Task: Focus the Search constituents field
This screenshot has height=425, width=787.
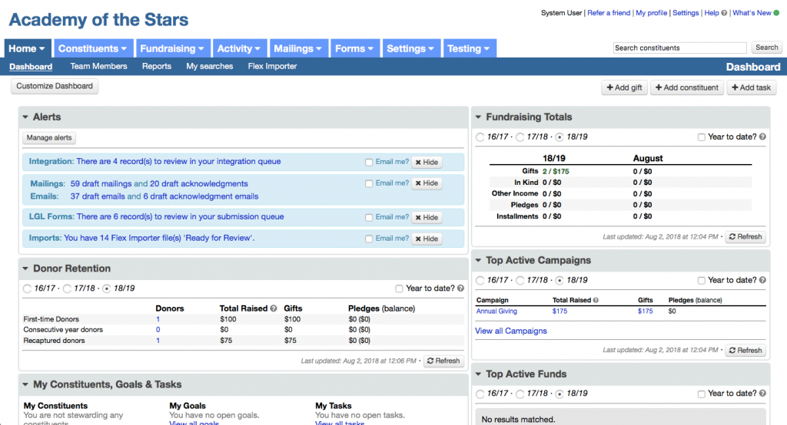Action: click(679, 48)
